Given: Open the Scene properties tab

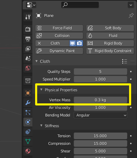Looking at the screenshot, I should tap(28, 58).
